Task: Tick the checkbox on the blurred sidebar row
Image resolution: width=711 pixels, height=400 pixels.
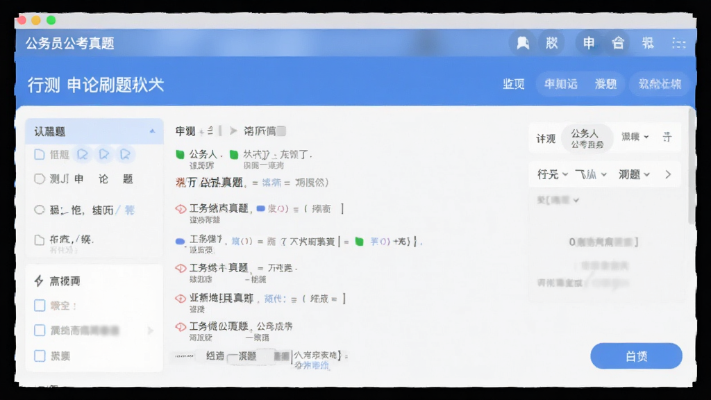Action: click(x=40, y=330)
